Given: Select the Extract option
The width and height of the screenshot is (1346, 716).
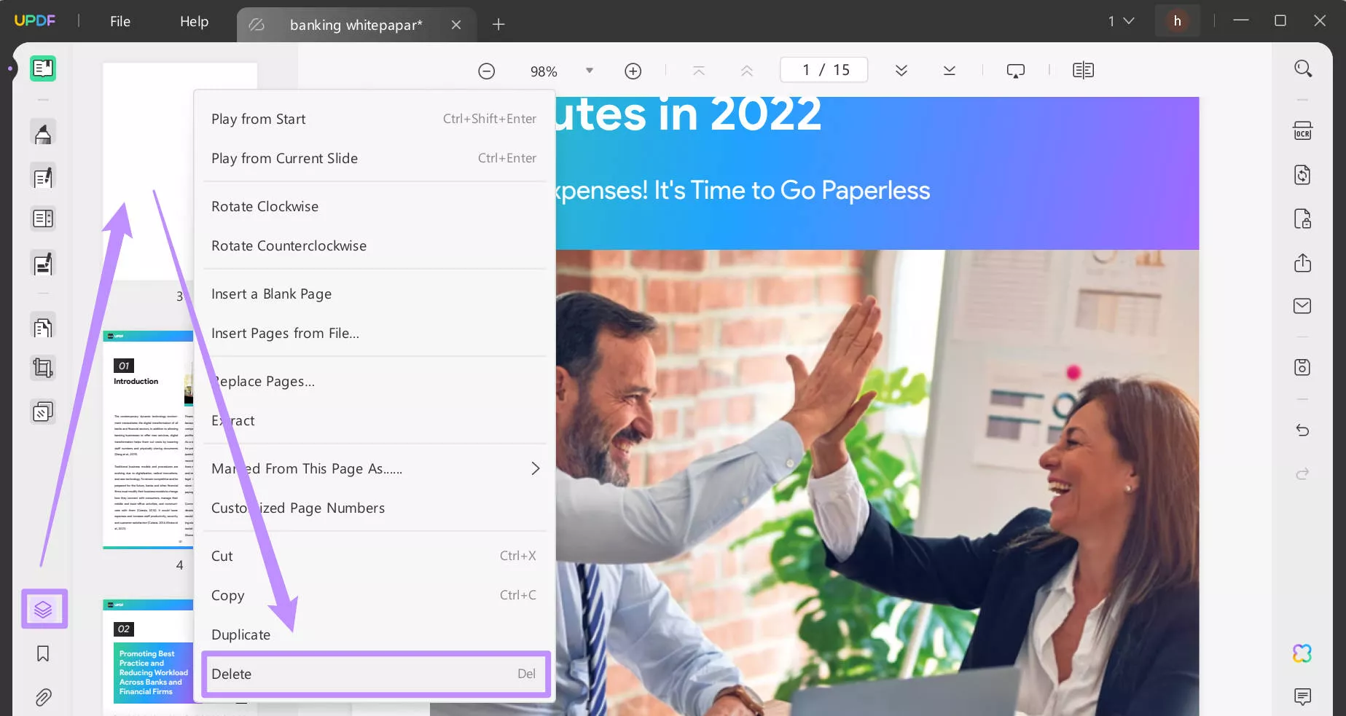Looking at the screenshot, I should (x=375, y=420).
